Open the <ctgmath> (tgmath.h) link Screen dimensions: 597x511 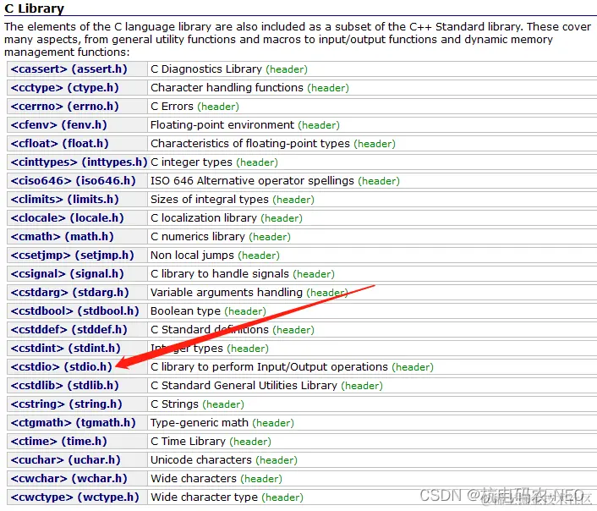coord(73,423)
